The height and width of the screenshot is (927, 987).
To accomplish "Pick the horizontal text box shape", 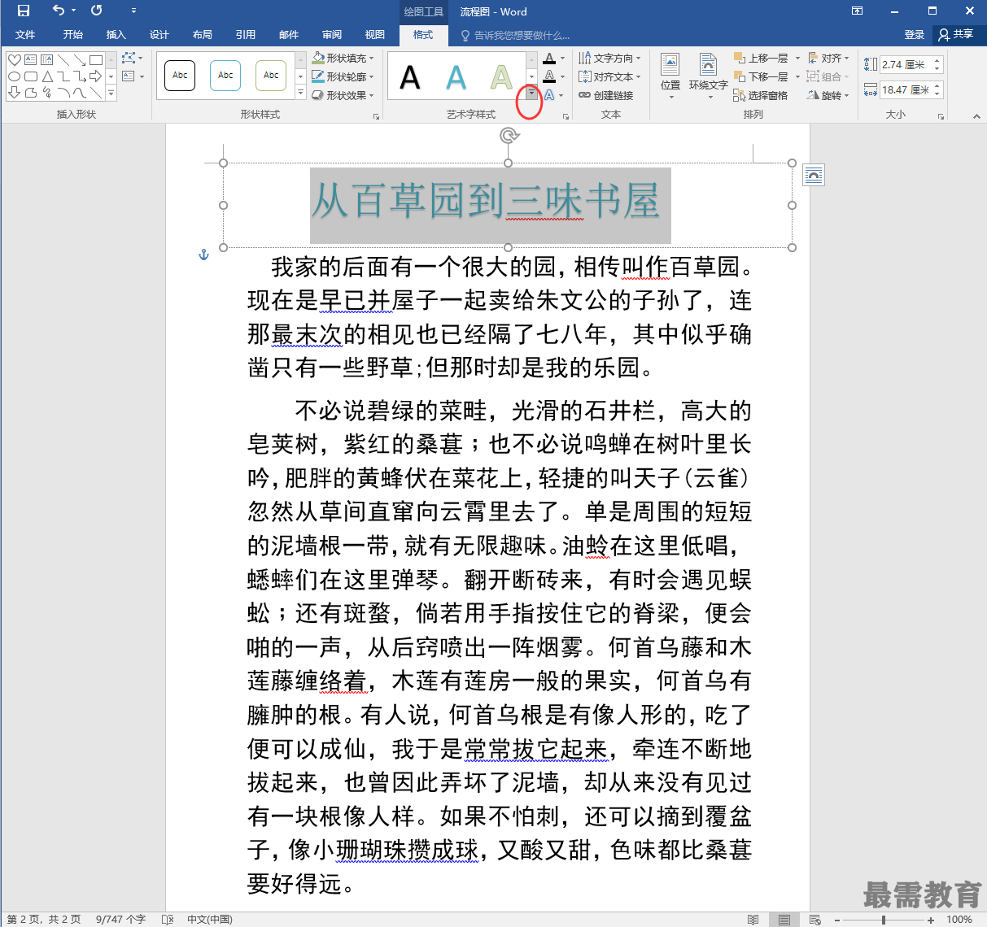I will click(x=31, y=60).
